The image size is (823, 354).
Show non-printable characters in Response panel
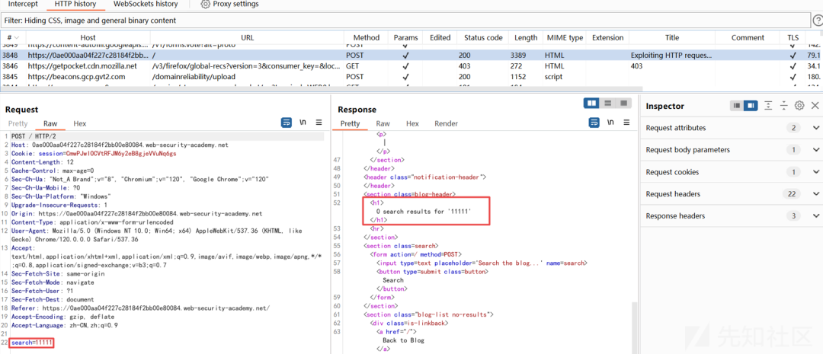click(x=610, y=123)
